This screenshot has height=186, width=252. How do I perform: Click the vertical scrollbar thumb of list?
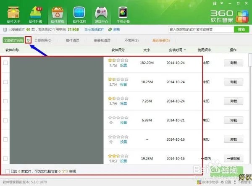click(250, 60)
